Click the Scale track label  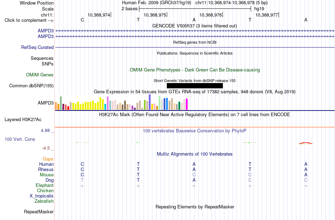tap(48, 9)
